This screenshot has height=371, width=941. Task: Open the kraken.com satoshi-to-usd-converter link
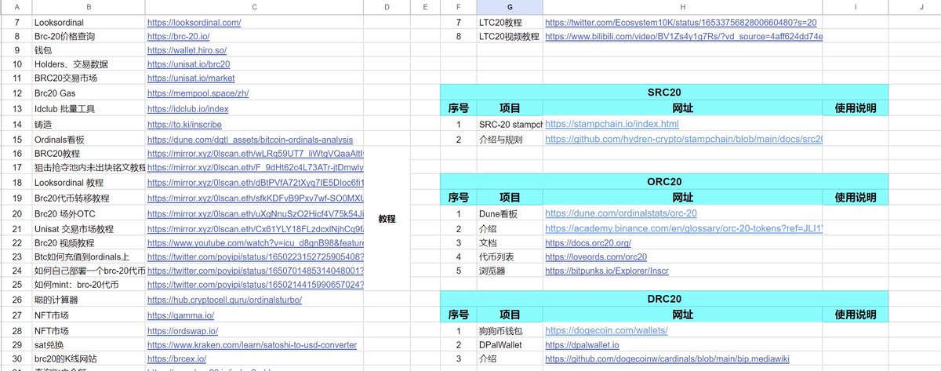point(253,345)
